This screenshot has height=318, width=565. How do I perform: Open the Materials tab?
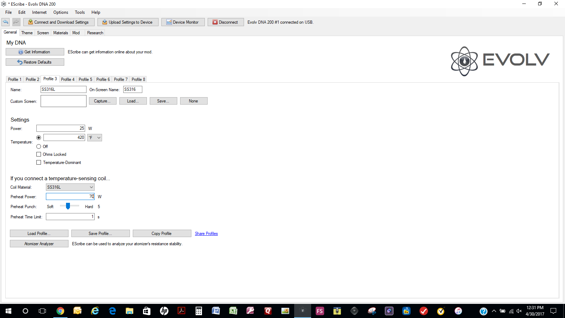click(60, 33)
